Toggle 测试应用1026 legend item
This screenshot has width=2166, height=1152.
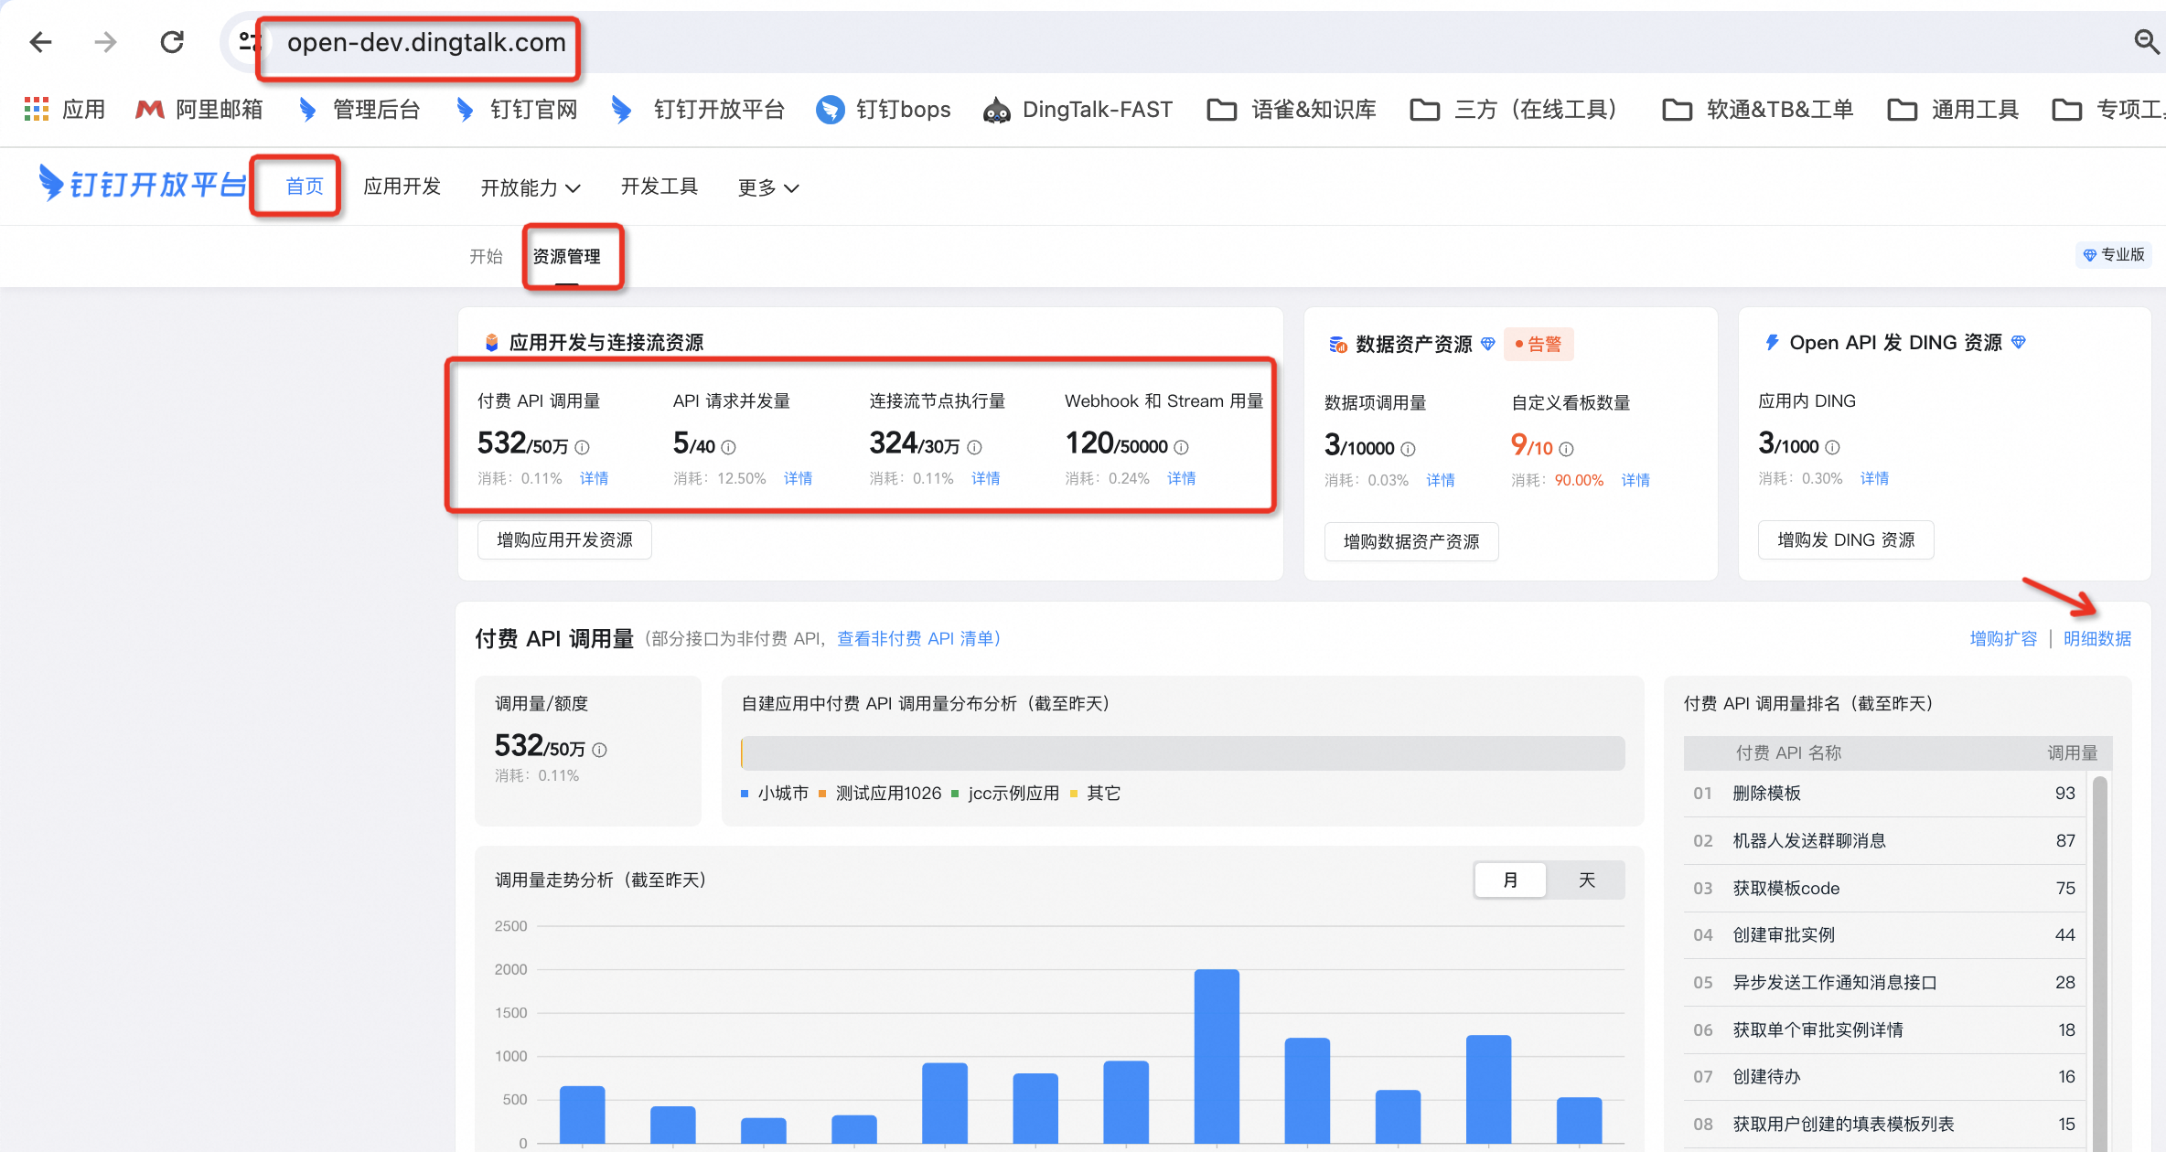880,793
